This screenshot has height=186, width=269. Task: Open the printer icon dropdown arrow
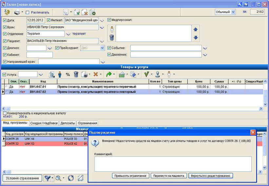click(x=22, y=12)
